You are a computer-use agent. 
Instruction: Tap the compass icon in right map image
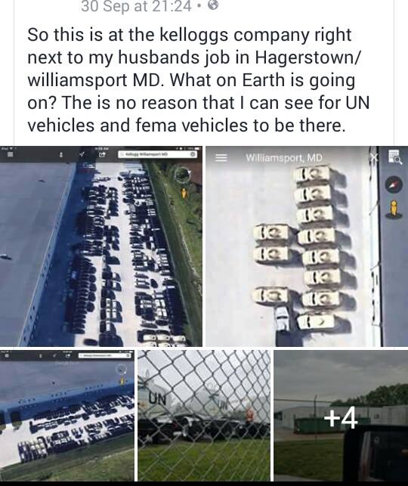pos(394,184)
